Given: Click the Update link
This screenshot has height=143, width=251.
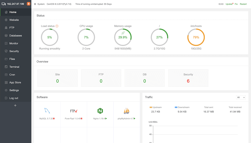Looking at the screenshot, I should coord(229,4).
